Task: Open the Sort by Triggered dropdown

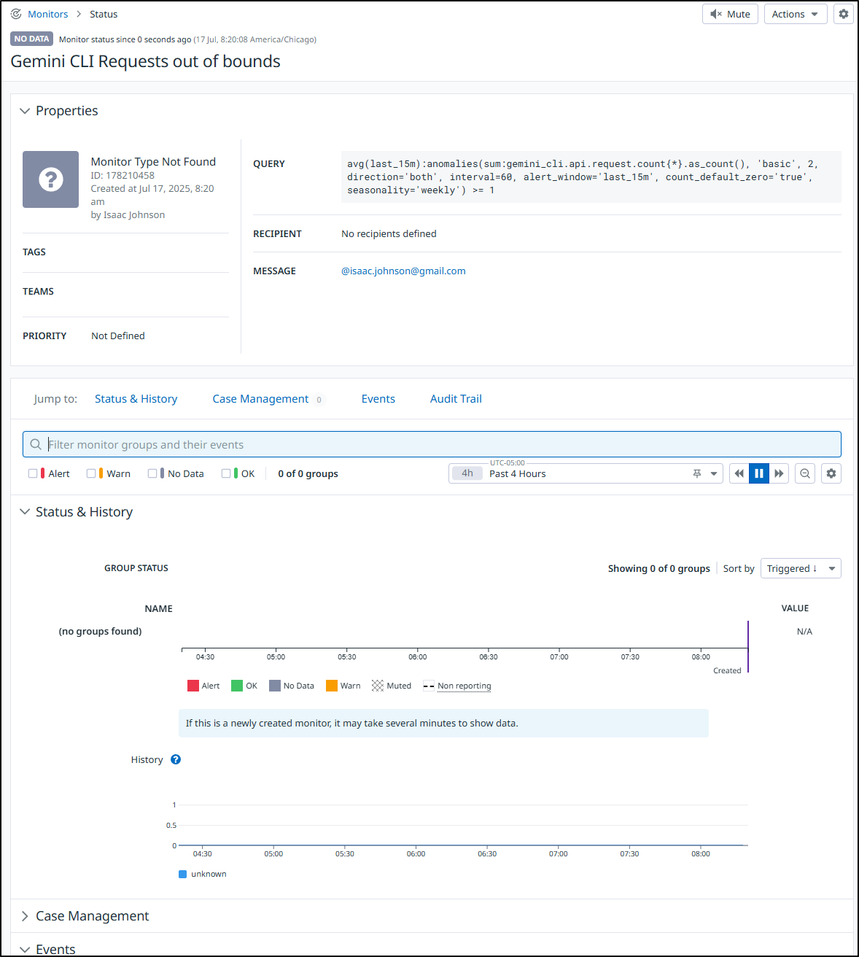Action: click(801, 568)
